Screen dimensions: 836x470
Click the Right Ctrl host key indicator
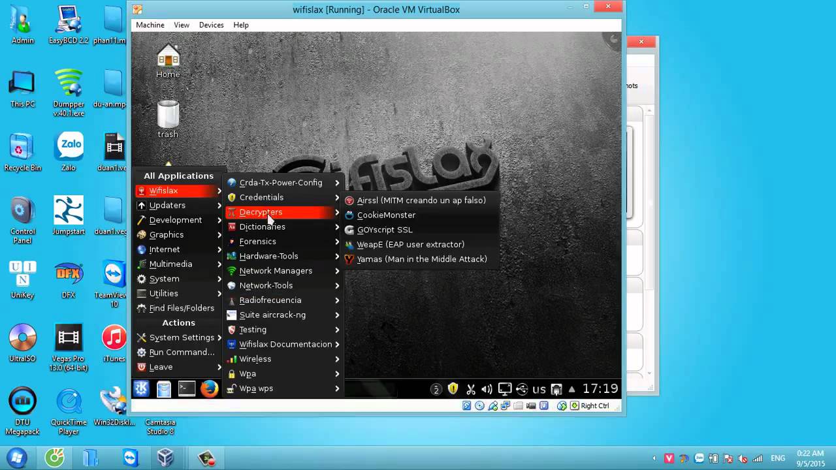click(590, 405)
